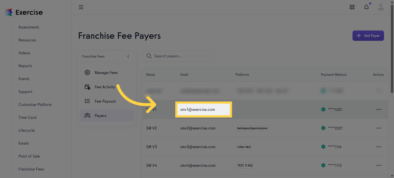Viewport: 394px width, 178px height.
Task: Toggle green checkmark beside ****1113
Action: point(323,165)
